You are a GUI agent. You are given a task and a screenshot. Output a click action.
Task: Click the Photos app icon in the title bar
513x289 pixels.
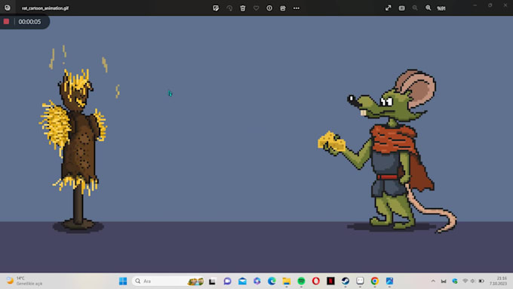(8, 8)
